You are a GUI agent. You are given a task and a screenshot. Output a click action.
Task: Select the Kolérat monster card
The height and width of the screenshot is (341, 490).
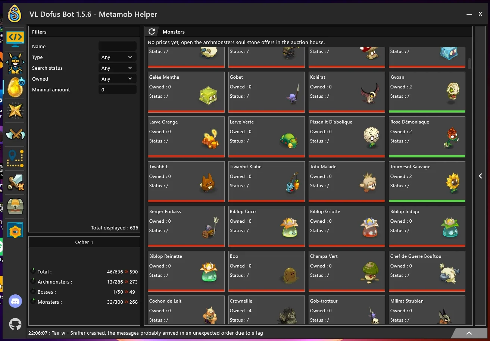[x=347, y=92]
